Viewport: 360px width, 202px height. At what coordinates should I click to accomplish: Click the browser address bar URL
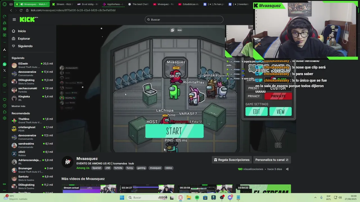coord(73,10)
